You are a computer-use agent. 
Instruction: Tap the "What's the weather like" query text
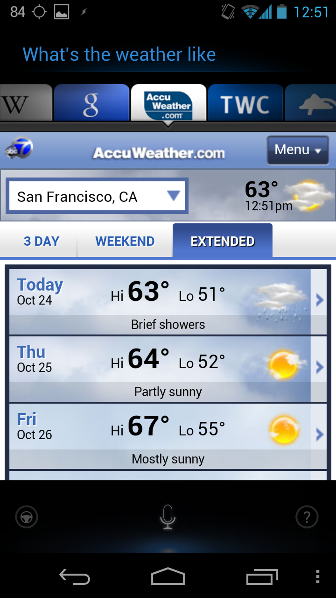click(119, 54)
